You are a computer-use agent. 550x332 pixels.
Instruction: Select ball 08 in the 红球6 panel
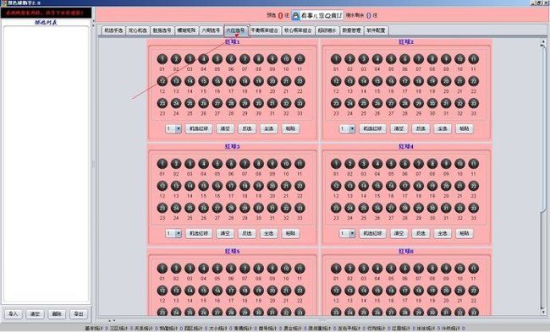pyautogui.click(x=432, y=269)
